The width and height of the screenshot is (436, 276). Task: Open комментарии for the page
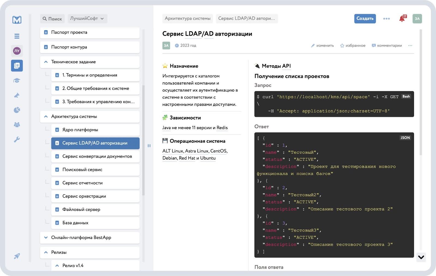tap(387, 45)
